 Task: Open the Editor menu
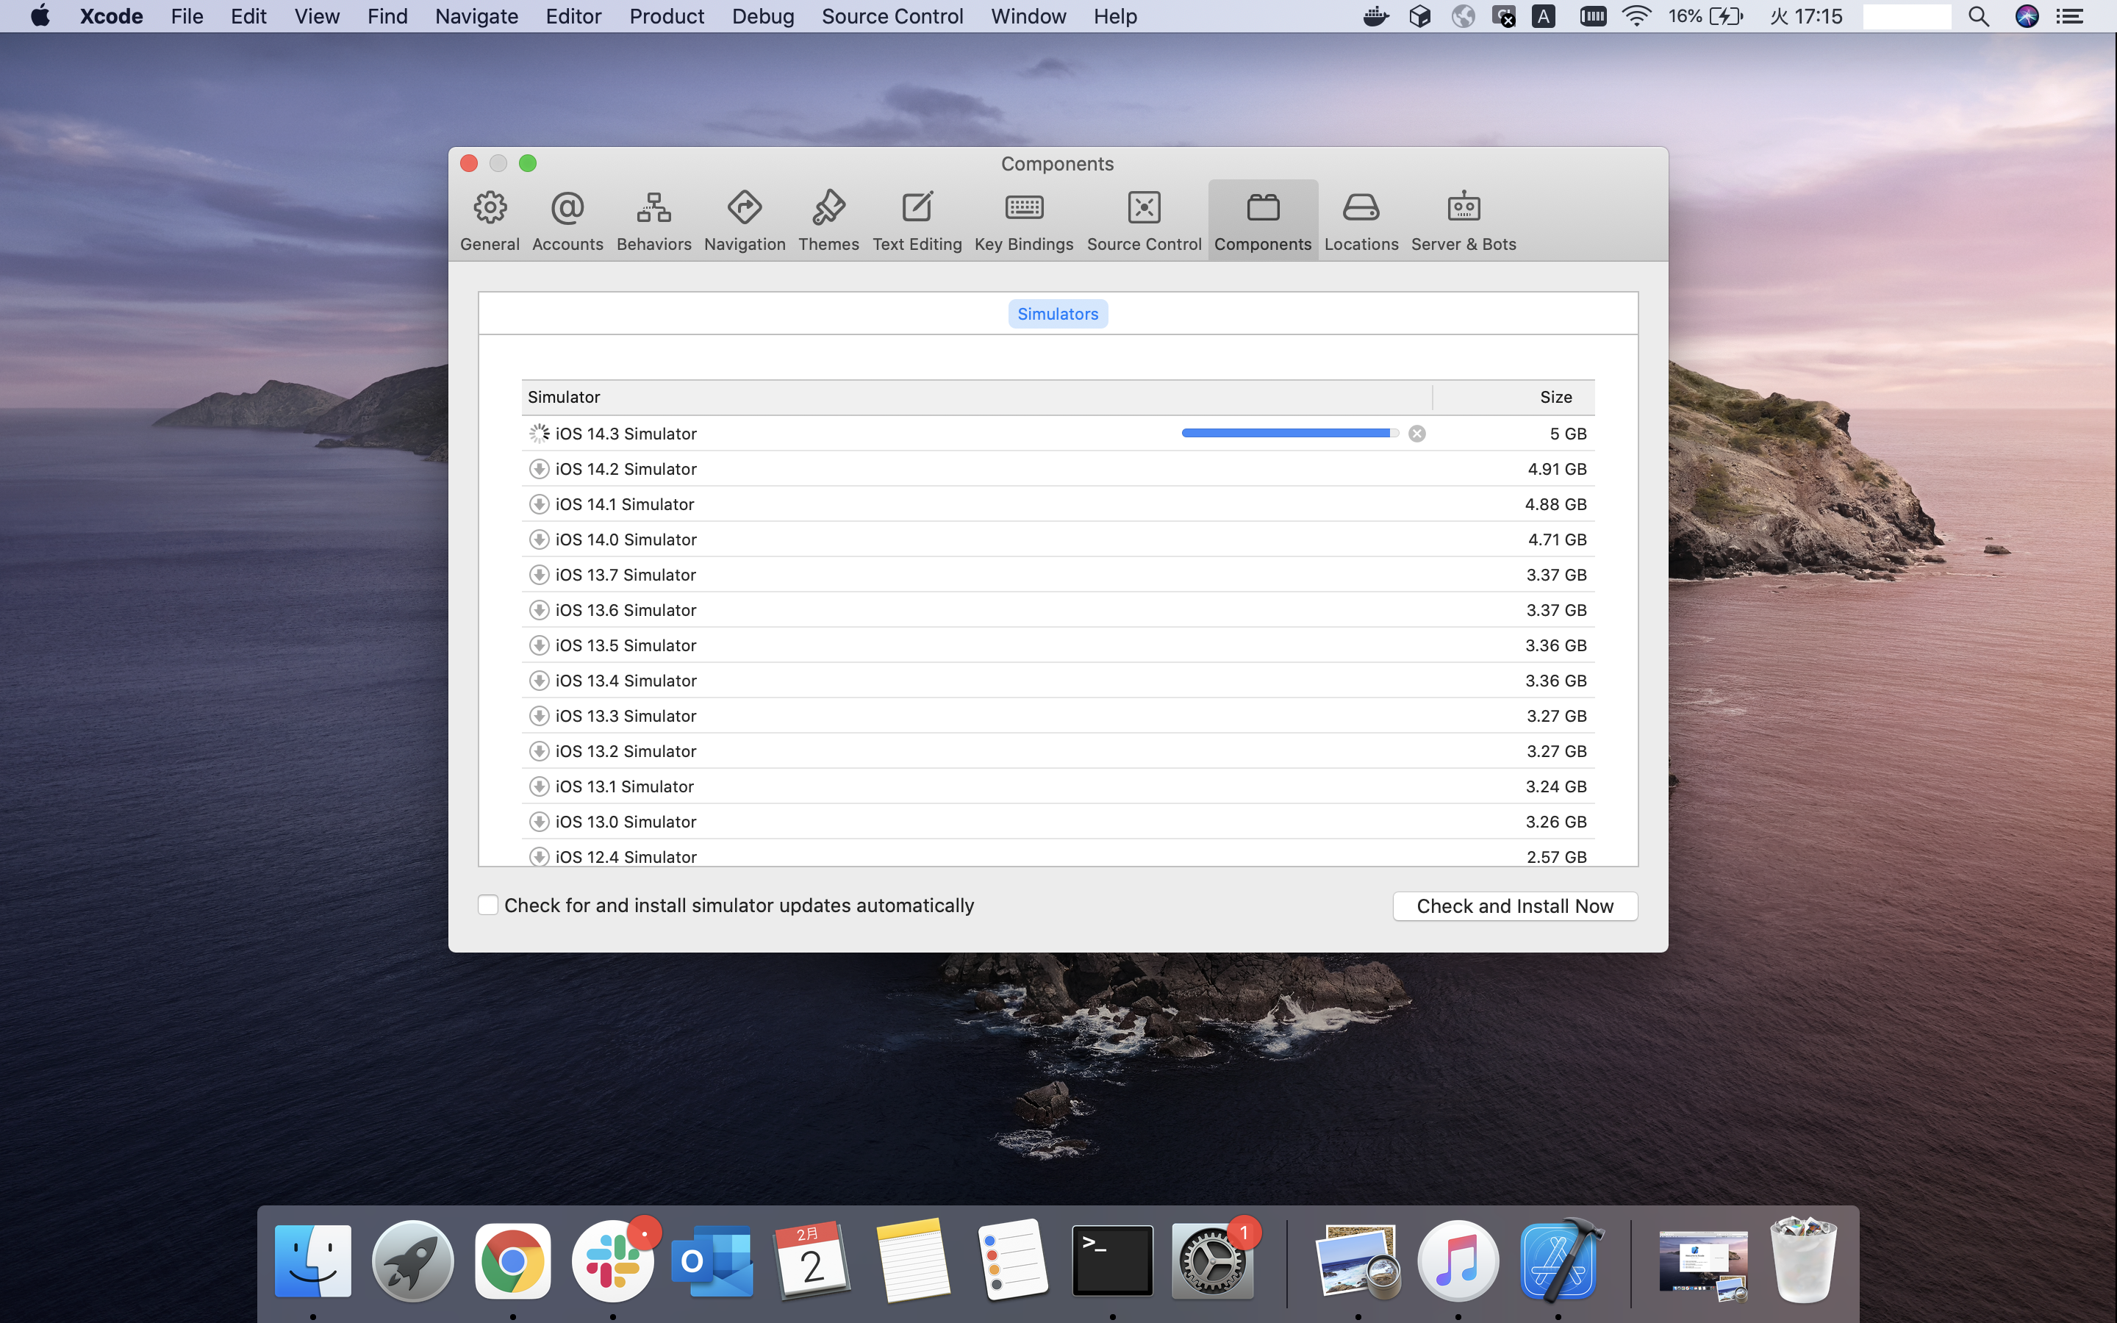tap(573, 17)
